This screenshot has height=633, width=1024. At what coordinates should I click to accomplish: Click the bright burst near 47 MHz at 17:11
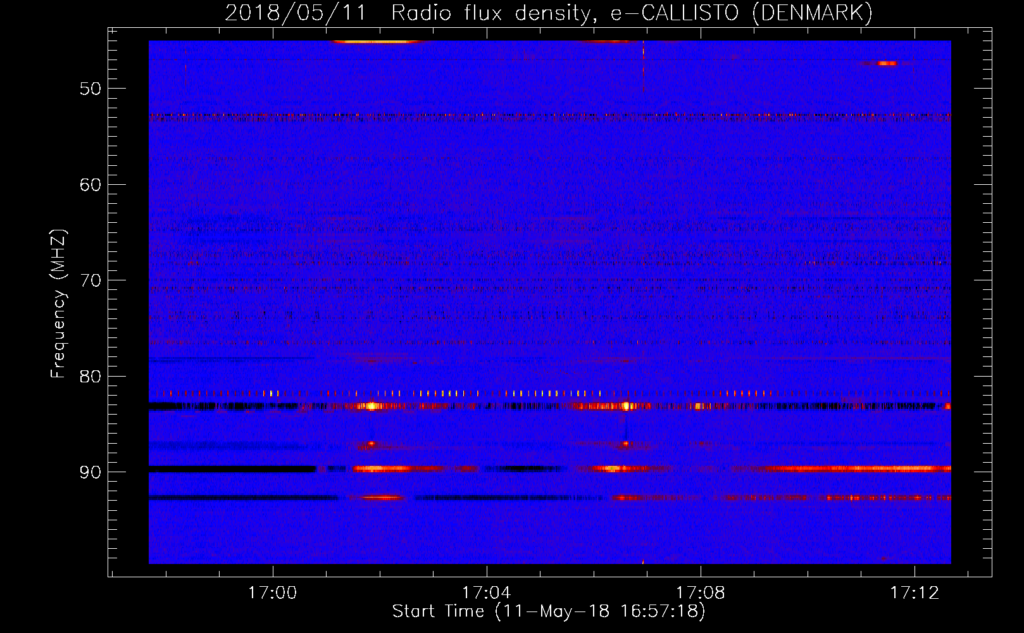887,63
